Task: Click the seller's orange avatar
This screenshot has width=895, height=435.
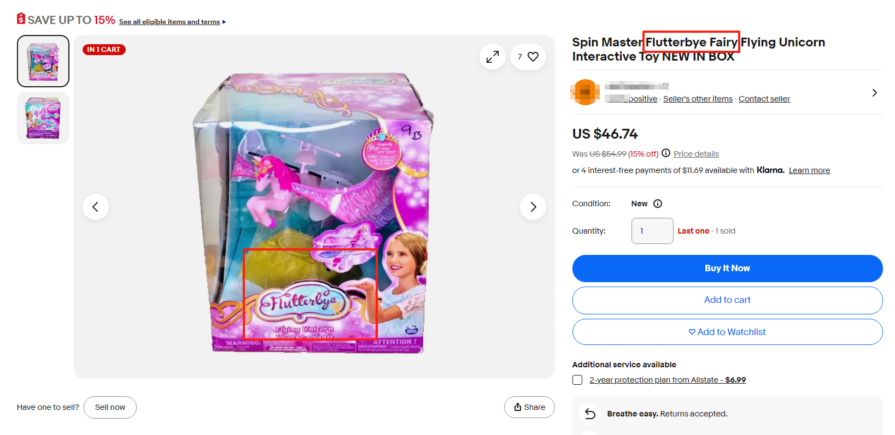Action: [585, 92]
